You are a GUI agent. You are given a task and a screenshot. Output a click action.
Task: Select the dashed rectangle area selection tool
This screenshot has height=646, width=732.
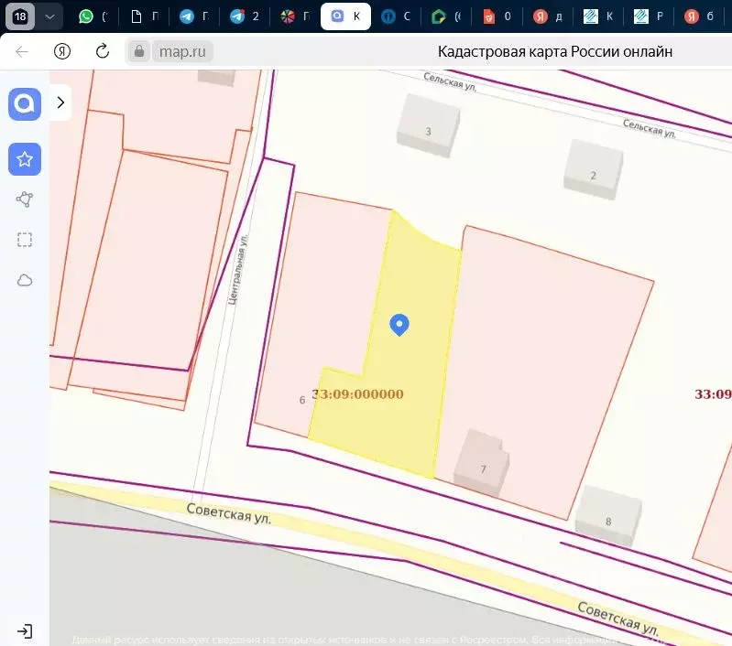(x=25, y=240)
